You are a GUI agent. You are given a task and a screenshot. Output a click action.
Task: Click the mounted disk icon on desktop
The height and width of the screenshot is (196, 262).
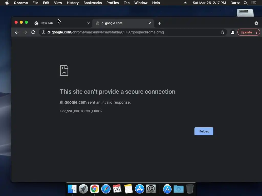pyautogui.click(x=245, y=13)
